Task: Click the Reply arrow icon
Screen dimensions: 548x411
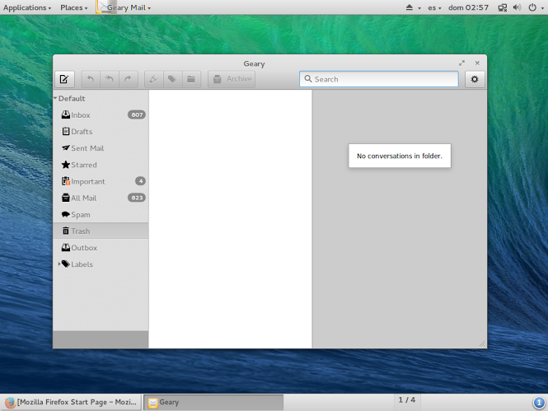Action: point(91,79)
